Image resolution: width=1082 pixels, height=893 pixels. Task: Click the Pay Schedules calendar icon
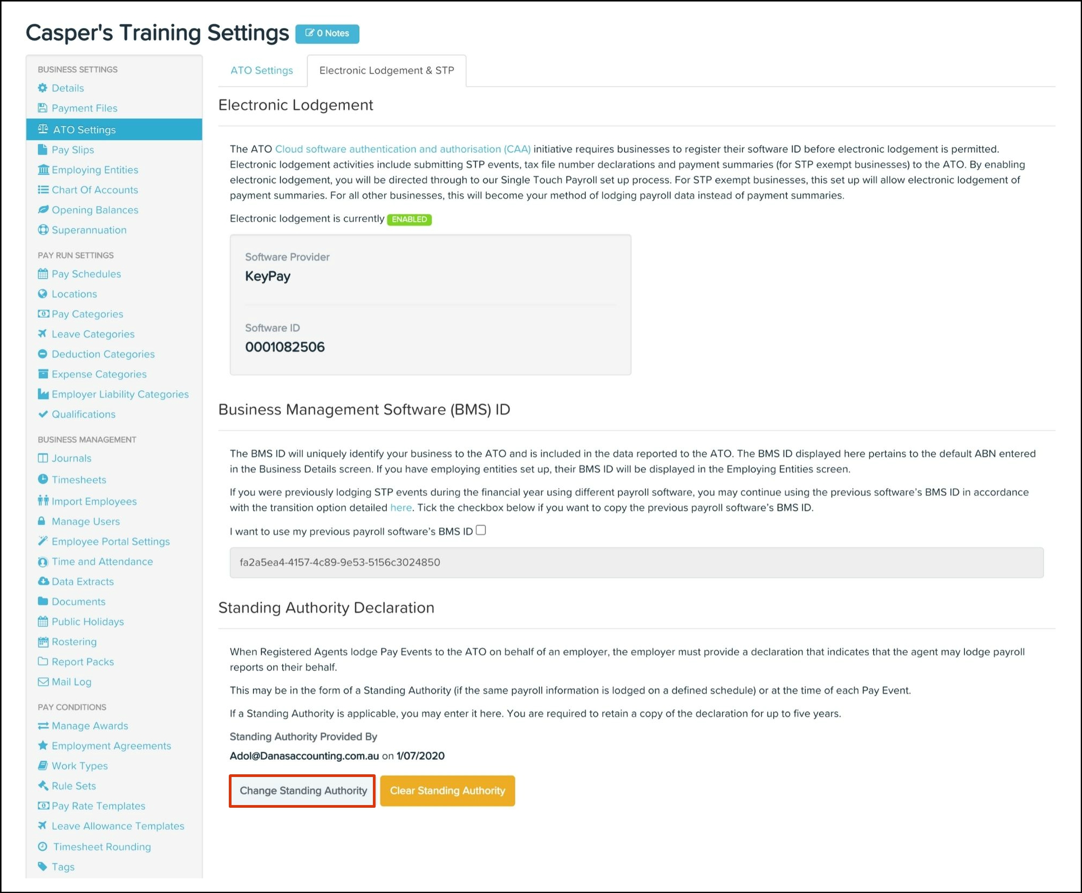click(43, 274)
